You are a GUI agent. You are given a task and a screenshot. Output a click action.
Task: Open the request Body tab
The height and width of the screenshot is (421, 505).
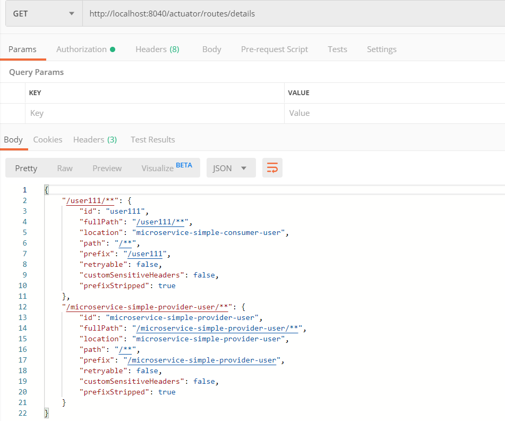(211, 49)
